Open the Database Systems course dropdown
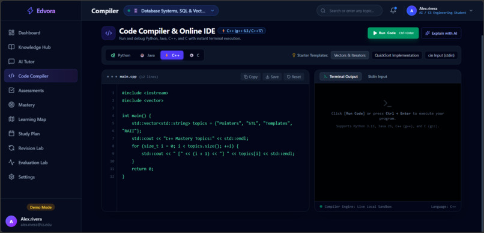 point(171,11)
